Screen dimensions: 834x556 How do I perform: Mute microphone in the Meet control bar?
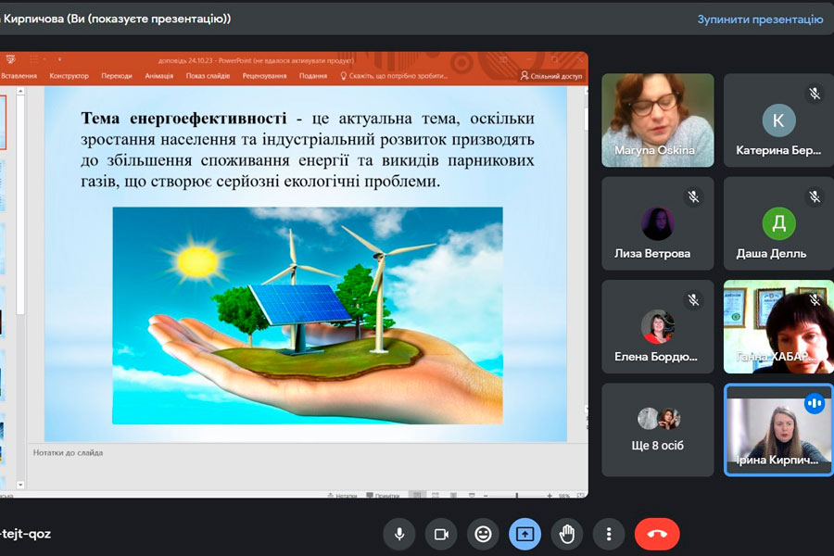pyautogui.click(x=398, y=534)
